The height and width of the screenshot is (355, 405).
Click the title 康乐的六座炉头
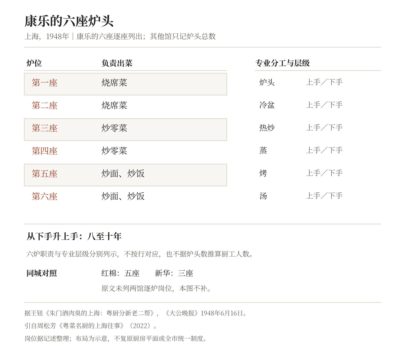69,21
